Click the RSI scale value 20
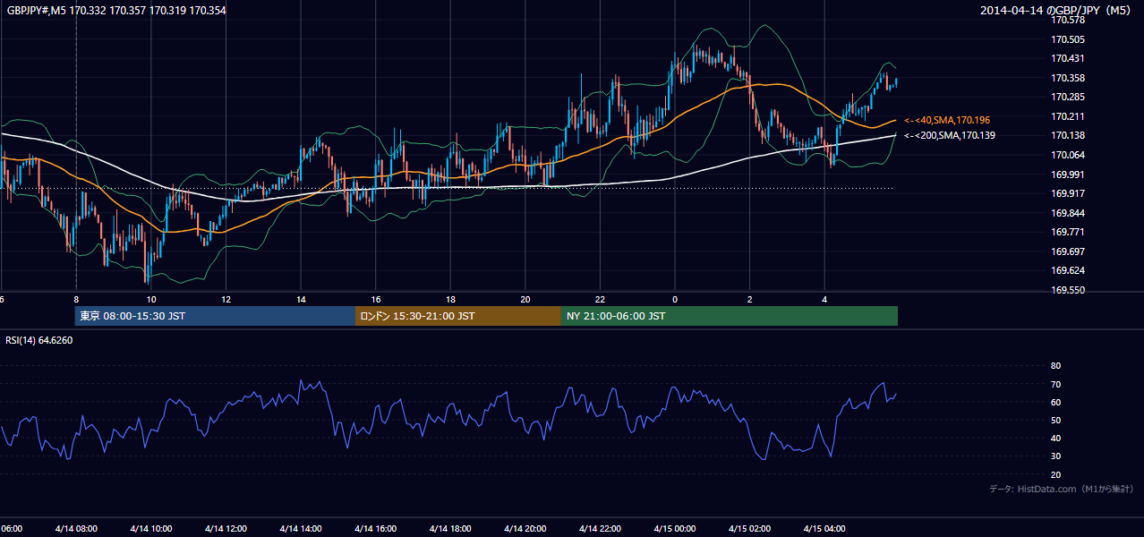This screenshot has height=537, width=1144. point(1055,474)
